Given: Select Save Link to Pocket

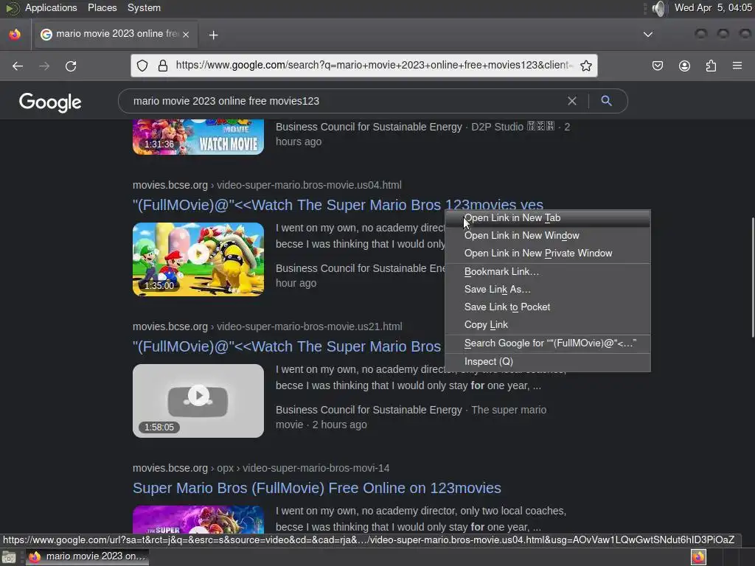Looking at the screenshot, I should pos(548,307).
